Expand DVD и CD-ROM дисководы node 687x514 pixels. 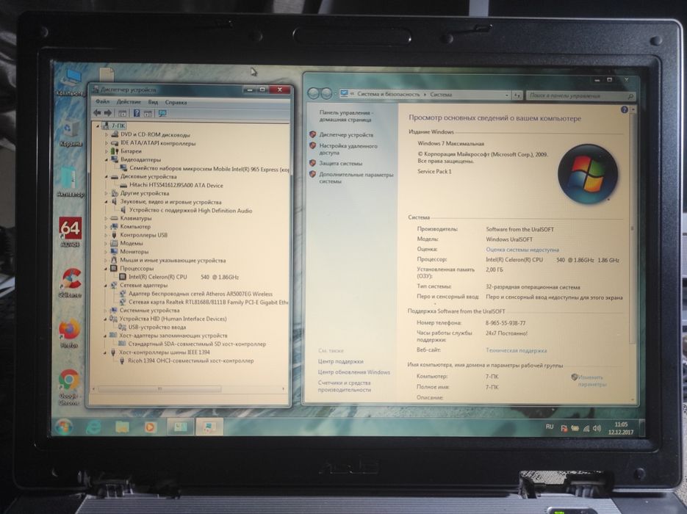(x=107, y=135)
